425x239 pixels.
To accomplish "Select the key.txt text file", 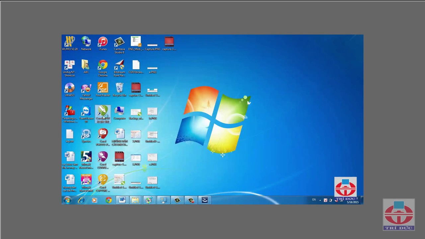I will click(x=70, y=136).
